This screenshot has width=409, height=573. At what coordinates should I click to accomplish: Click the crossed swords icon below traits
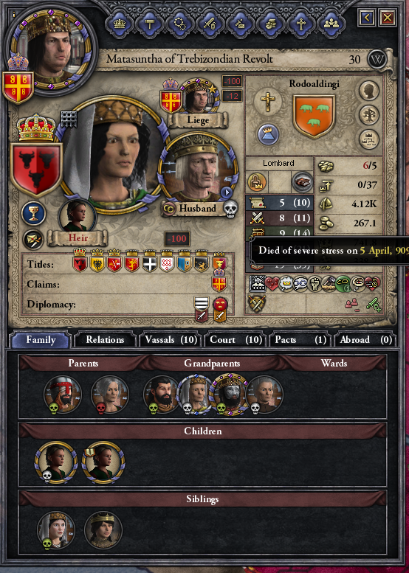point(257,303)
